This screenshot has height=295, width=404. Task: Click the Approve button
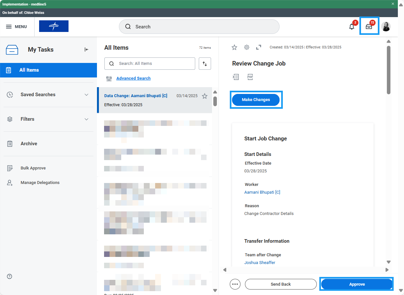pyautogui.click(x=356, y=284)
